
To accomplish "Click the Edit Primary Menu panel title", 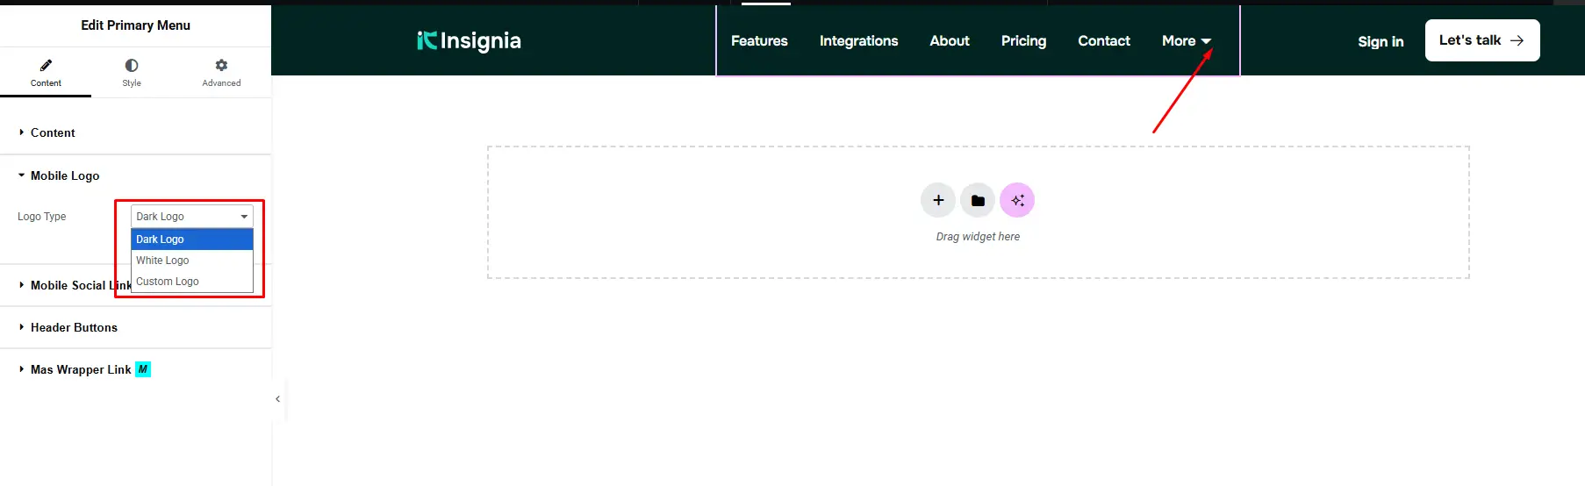I will click(135, 25).
